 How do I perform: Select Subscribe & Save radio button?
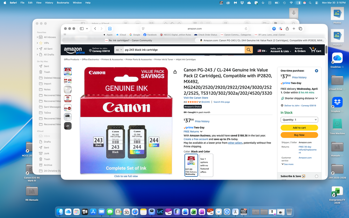(x=316, y=176)
